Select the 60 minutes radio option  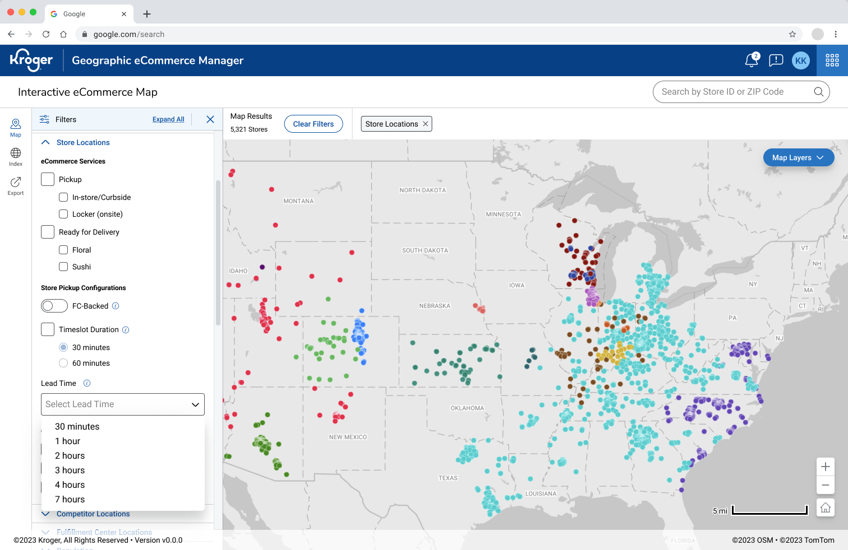click(63, 363)
